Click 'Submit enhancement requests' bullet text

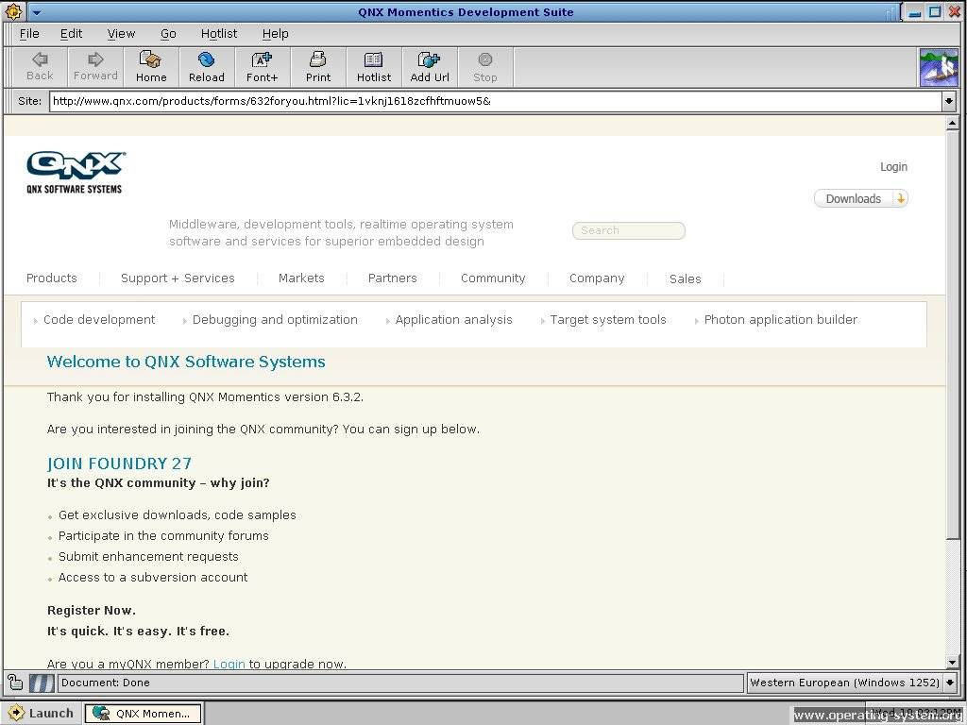click(148, 557)
